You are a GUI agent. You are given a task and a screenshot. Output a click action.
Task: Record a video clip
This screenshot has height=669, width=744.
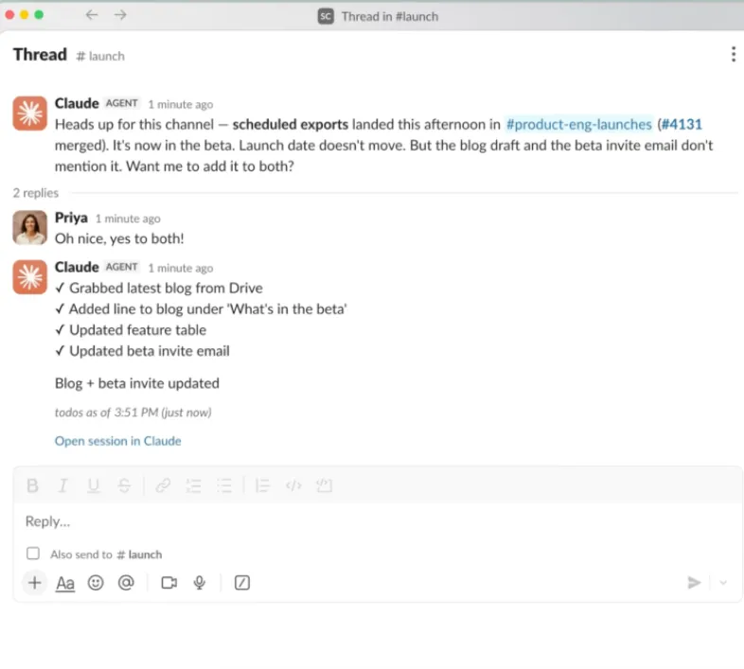coord(168,583)
